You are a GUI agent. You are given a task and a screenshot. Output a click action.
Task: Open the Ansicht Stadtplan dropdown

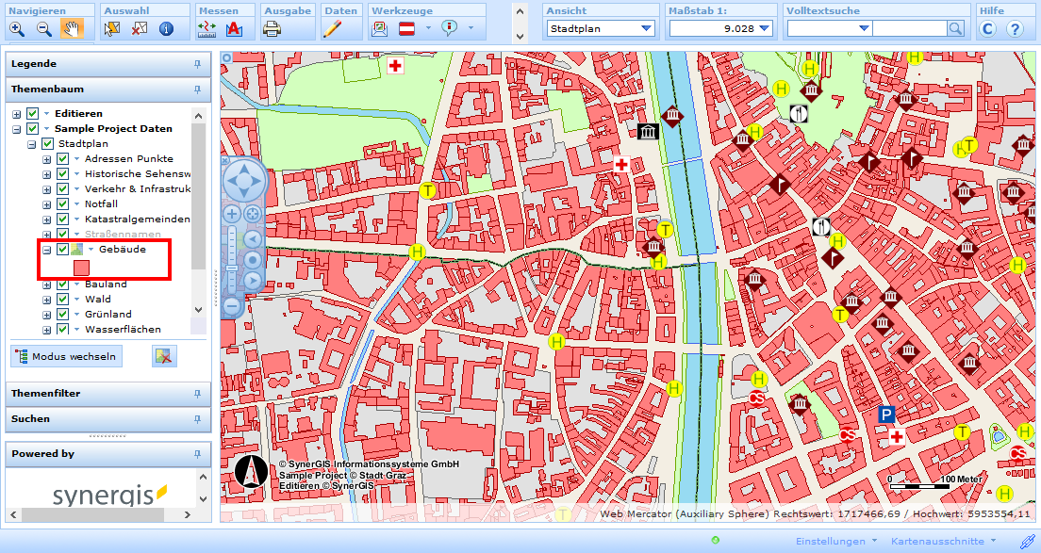648,28
